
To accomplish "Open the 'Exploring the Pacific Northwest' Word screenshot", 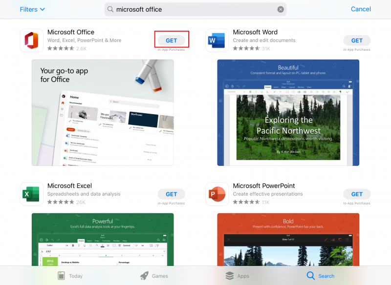I will [x=287, y=113].
